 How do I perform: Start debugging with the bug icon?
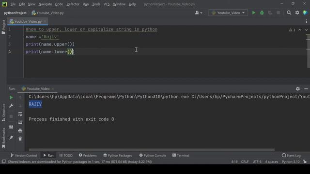(262, 13)
